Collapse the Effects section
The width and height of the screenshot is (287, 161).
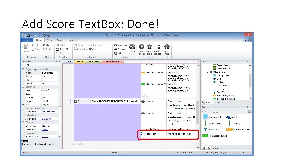click(23, 122)
